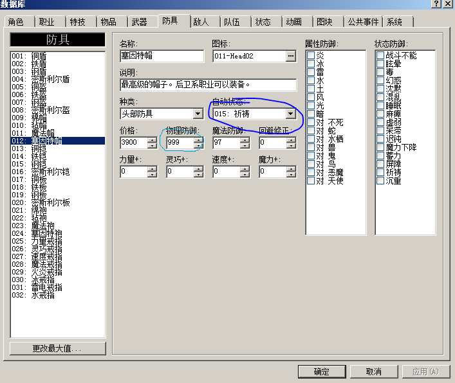Select 031: 雷电戒指 in list
This screenshot has width=455, height=383.
(x=58, y=287)
